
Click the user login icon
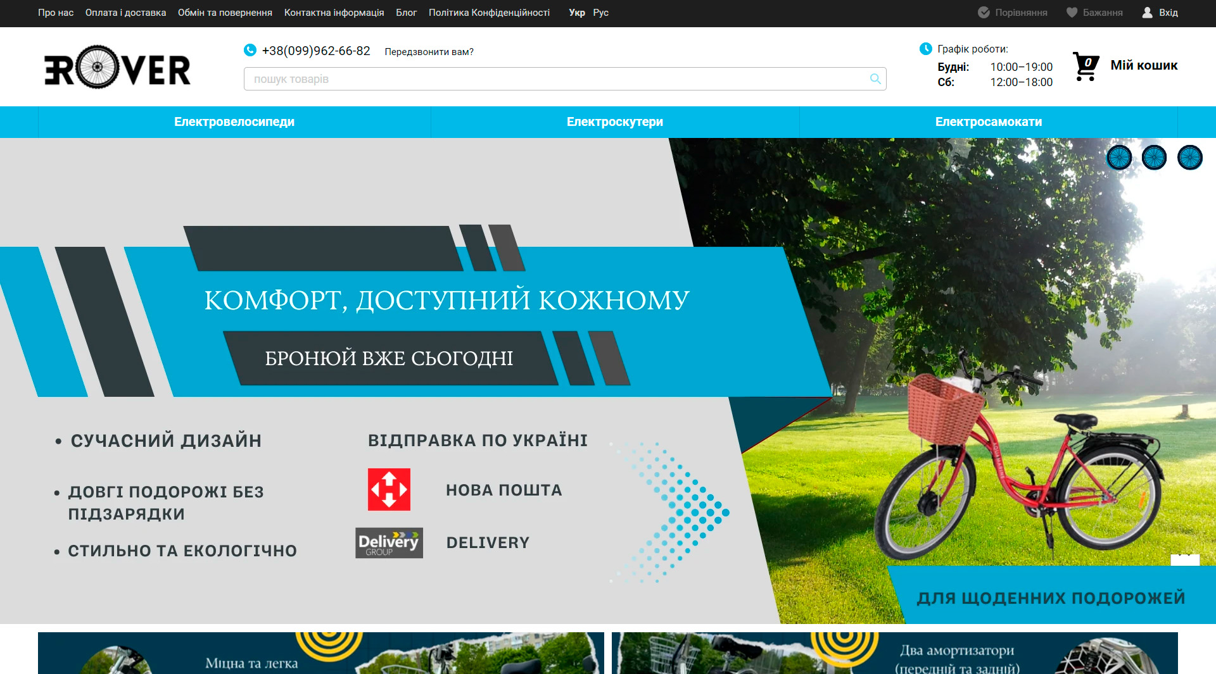click(1147, 13)
